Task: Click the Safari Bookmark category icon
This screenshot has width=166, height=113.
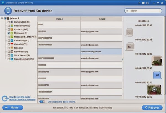Action: (x=12, y=59)
